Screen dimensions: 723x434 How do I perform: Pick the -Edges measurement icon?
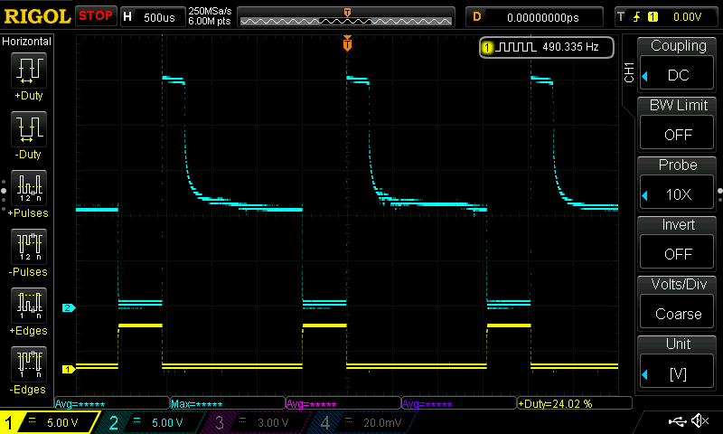28,364
